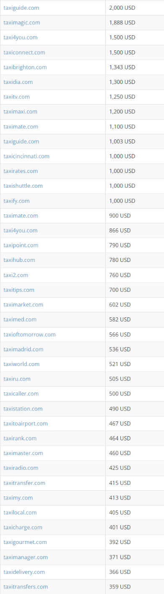
Task: Visit taxirates.com link
Action: (21, 171)
